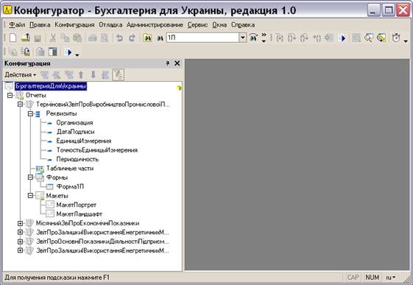The width and height of the screenshot is (413, 285).
Task: Click the Print toolbar icon
Action: click(x=92, y=38)
